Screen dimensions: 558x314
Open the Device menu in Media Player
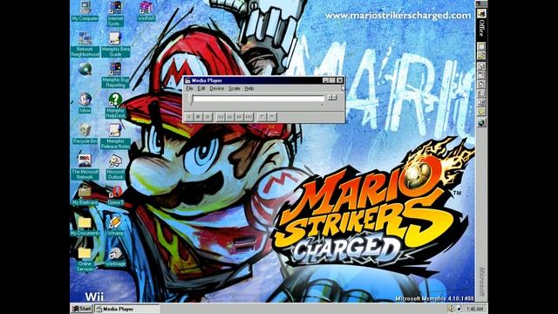217,88
